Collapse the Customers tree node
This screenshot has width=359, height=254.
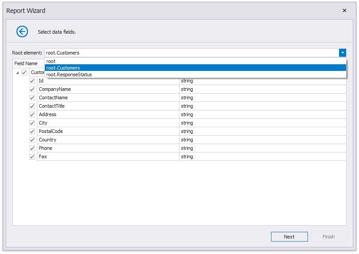[x=17, y=73]
